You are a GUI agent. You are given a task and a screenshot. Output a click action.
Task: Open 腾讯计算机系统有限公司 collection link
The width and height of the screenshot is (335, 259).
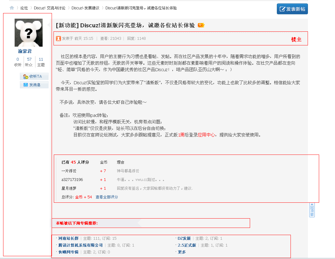[80, 245]
